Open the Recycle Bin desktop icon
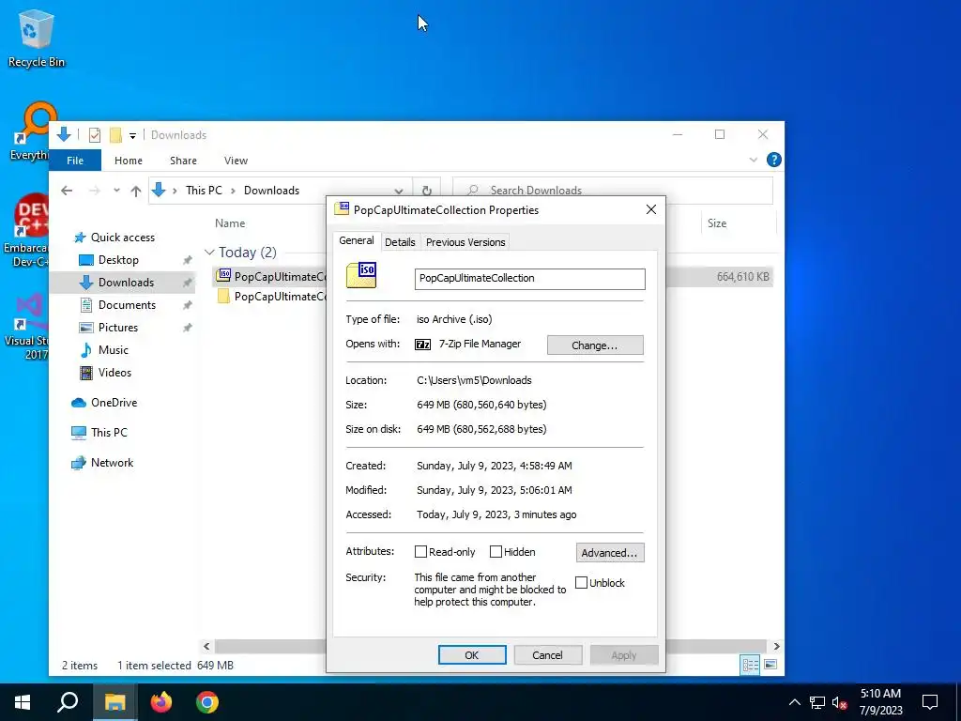The width and height of the screenshot is (961, 721). click(36, 39)
